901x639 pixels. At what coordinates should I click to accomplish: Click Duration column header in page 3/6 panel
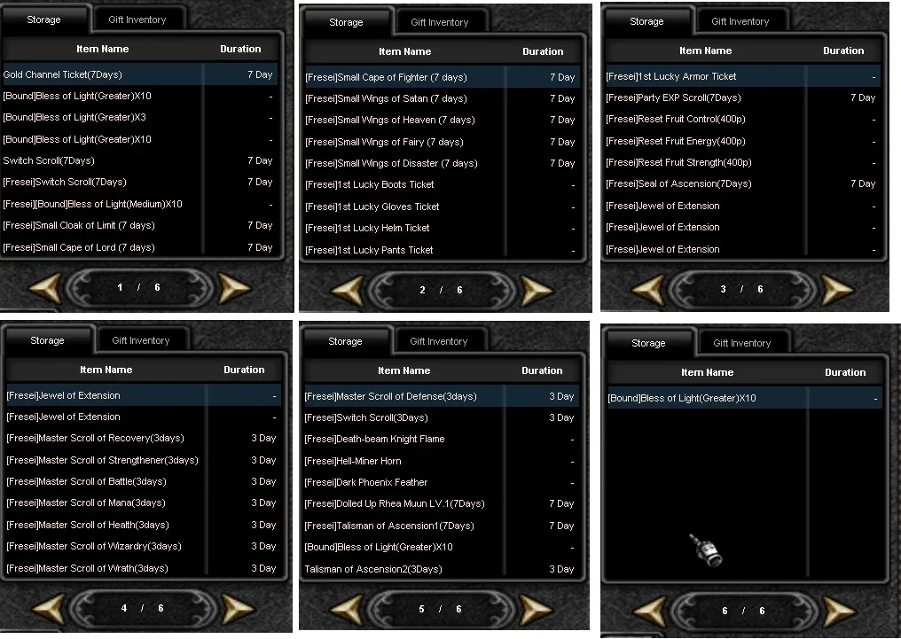(x=843, y=51)
